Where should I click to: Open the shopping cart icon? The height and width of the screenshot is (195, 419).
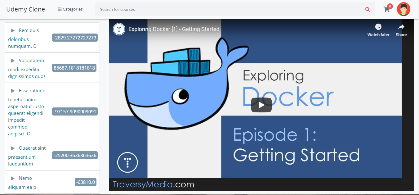point(386,9)
